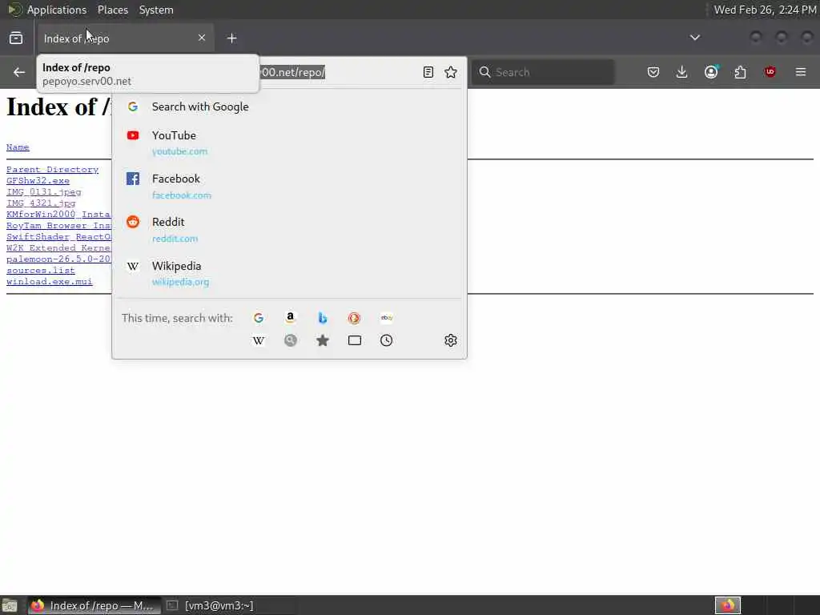This screenshot has width=820, height=615.
Task: Close the Index of /repo tab
Action: tap(202, 38)
